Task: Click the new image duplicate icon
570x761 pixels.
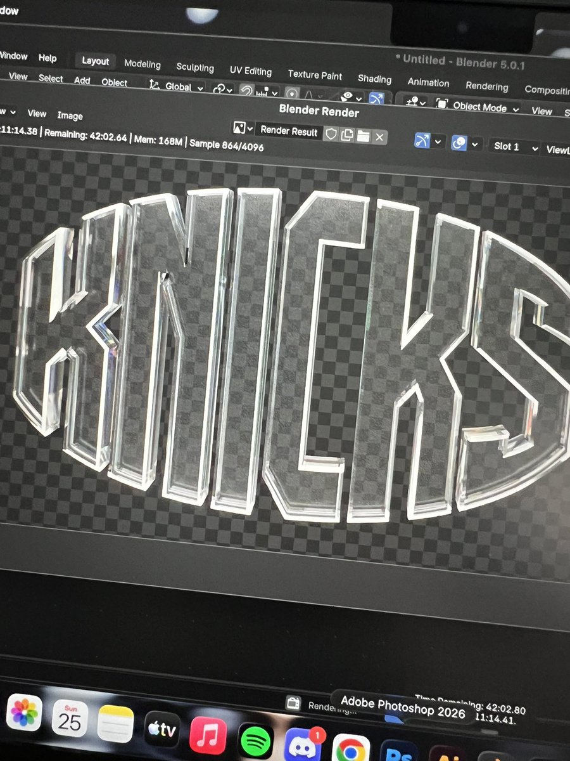Action: [347, 134]
